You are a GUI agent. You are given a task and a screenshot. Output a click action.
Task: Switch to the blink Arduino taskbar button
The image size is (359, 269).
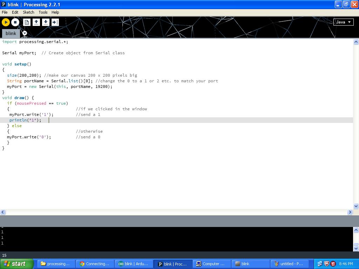134,264
